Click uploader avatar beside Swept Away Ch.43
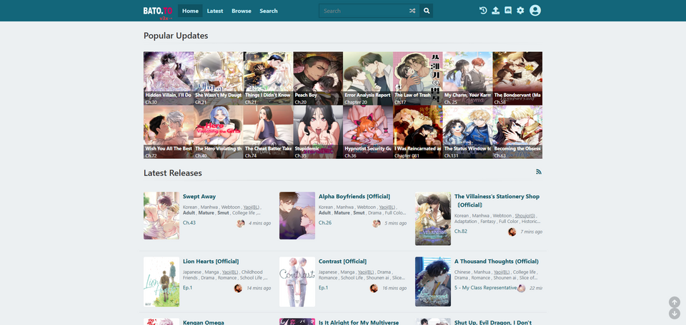686x325 pixels. point(241,223)
